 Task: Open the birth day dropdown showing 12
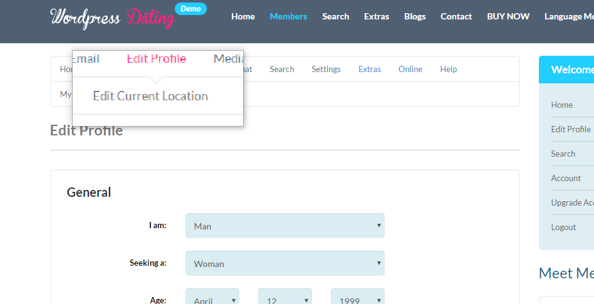[285, 298]
